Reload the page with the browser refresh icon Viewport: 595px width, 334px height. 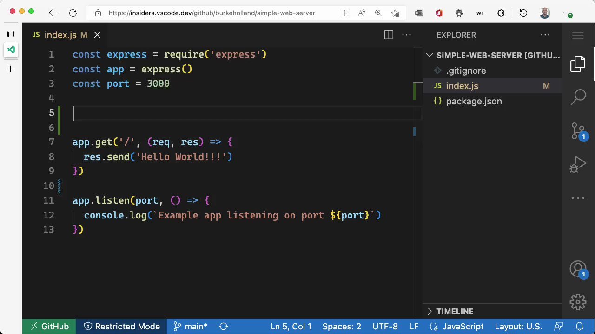[x=73, y=13]
